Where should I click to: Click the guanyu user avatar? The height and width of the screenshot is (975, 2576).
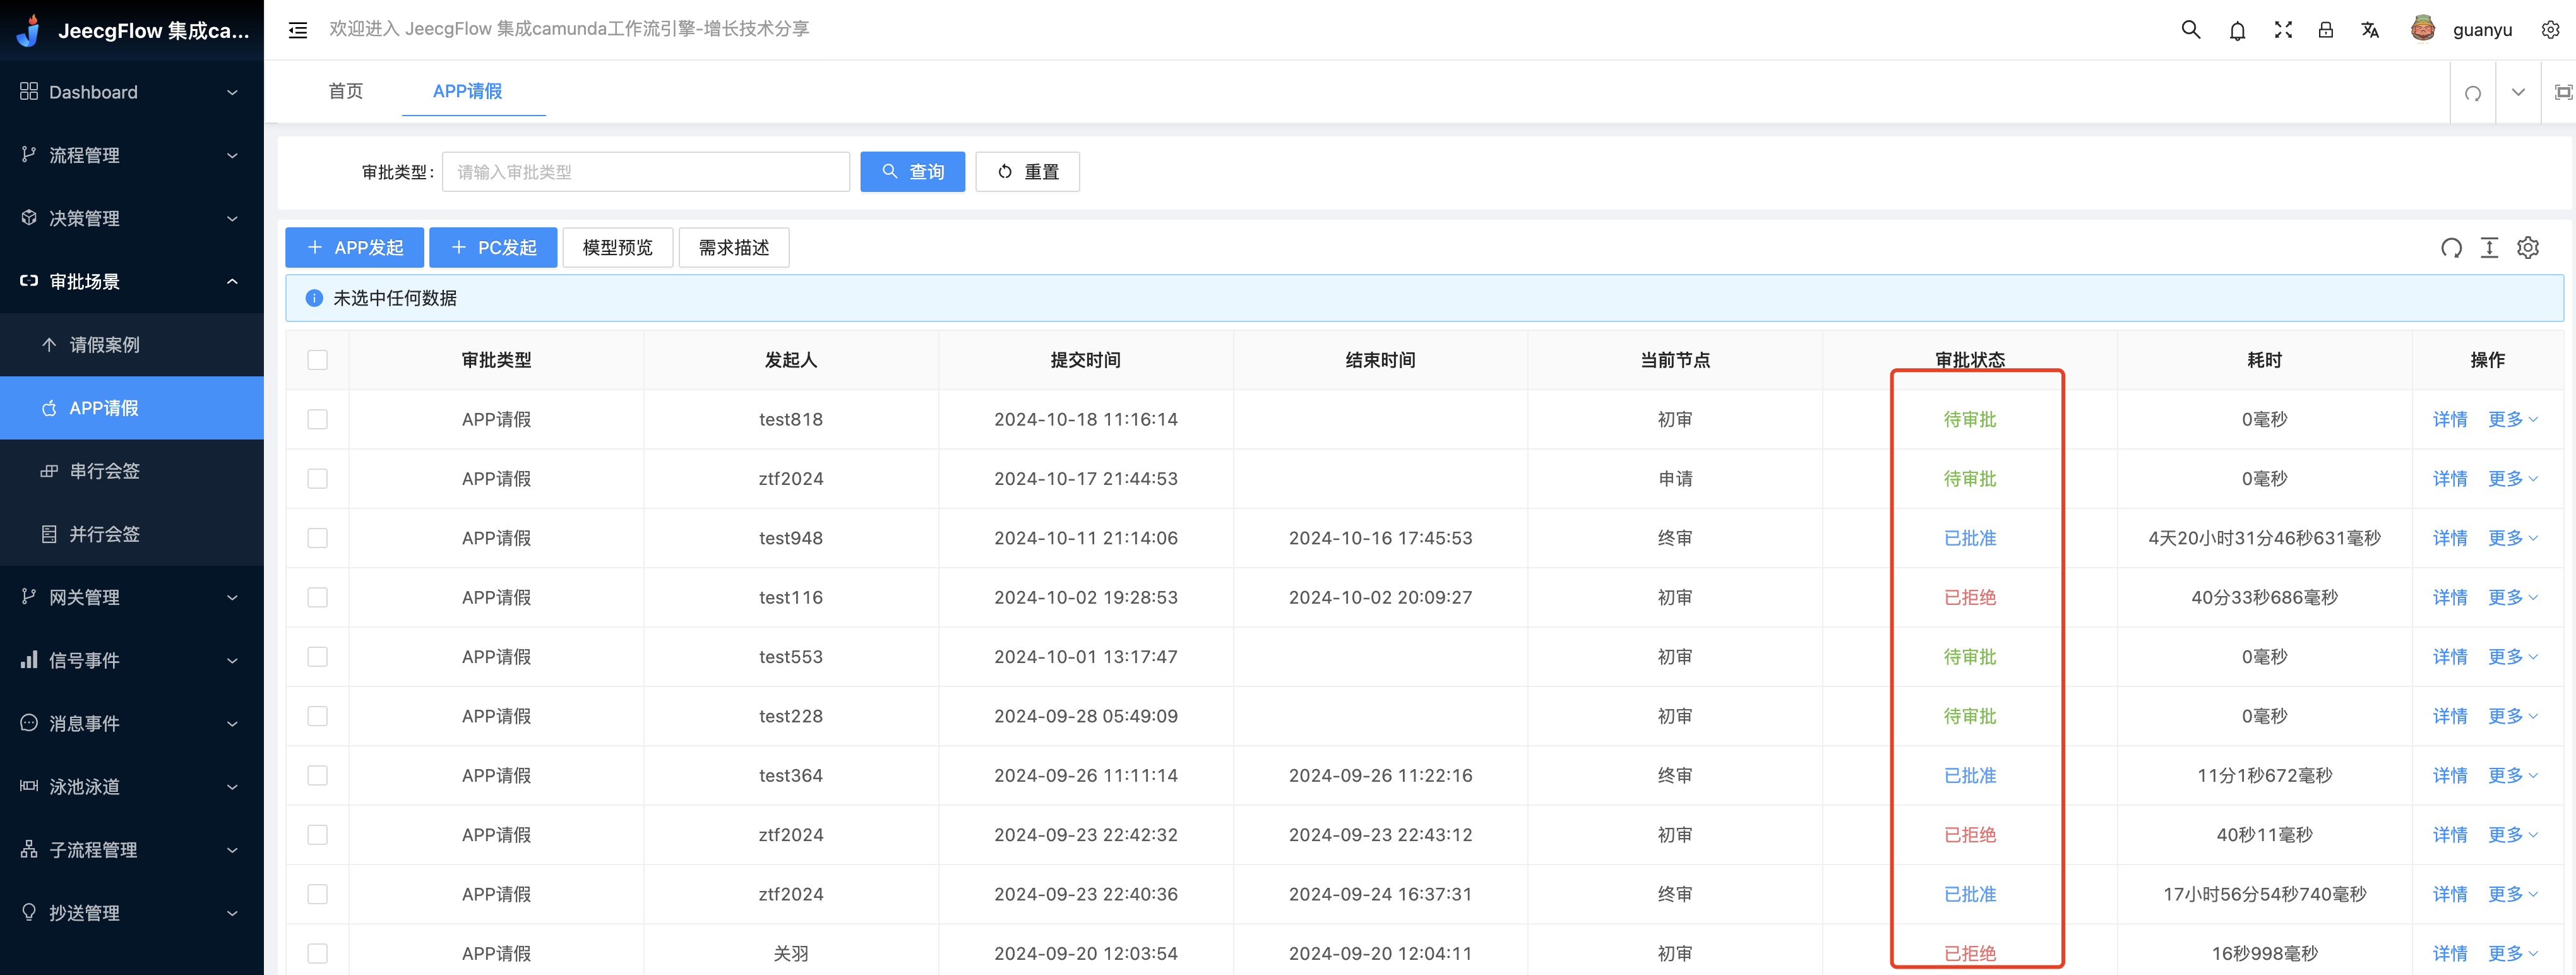tap(2423, 29)
